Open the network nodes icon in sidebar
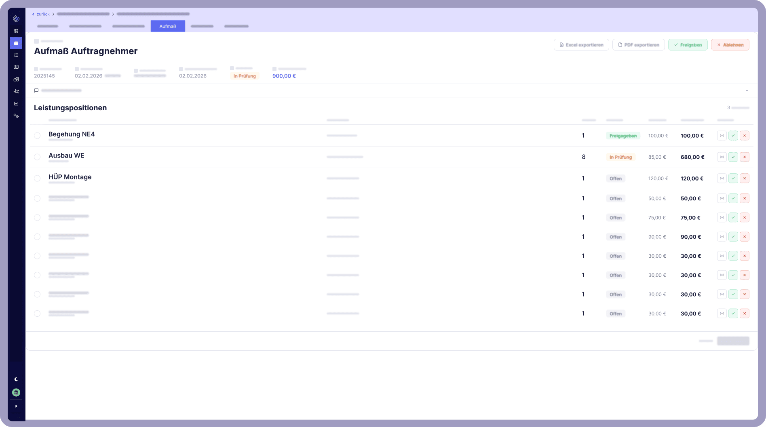Image resolution: width=766 pixels, height=427 pixels. (16, 91)
